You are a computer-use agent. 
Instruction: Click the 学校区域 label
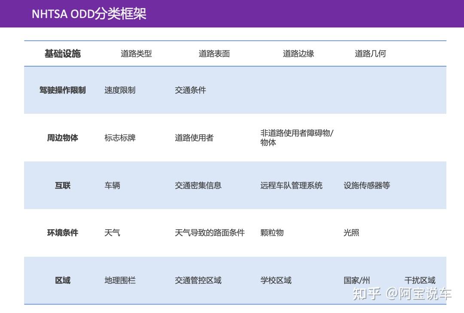tap(276, 280)
